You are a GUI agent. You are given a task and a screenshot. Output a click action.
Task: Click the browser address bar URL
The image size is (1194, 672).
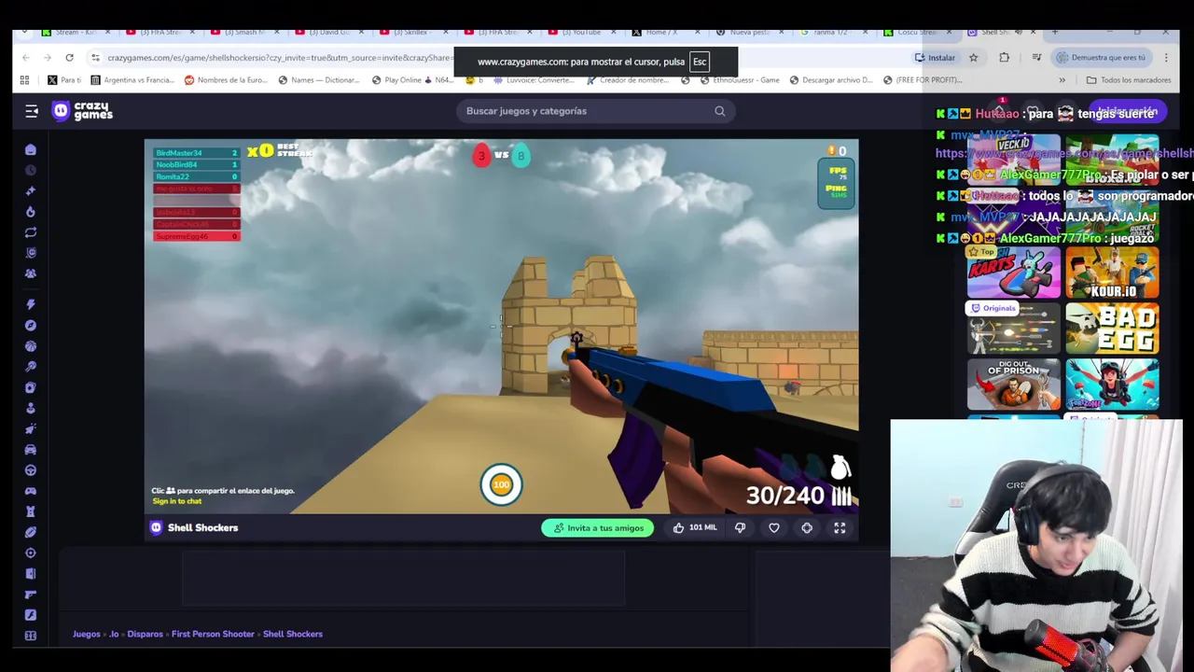coord(280,58)
